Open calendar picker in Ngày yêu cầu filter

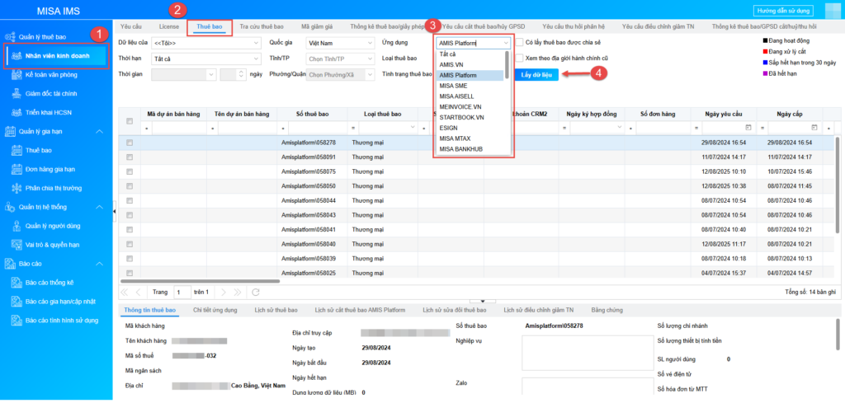coord(748,128)
